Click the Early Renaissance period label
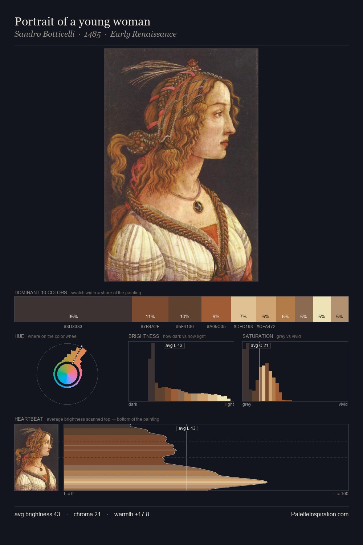The width and height of the screenshot is (363, 545). click(143, 34)
